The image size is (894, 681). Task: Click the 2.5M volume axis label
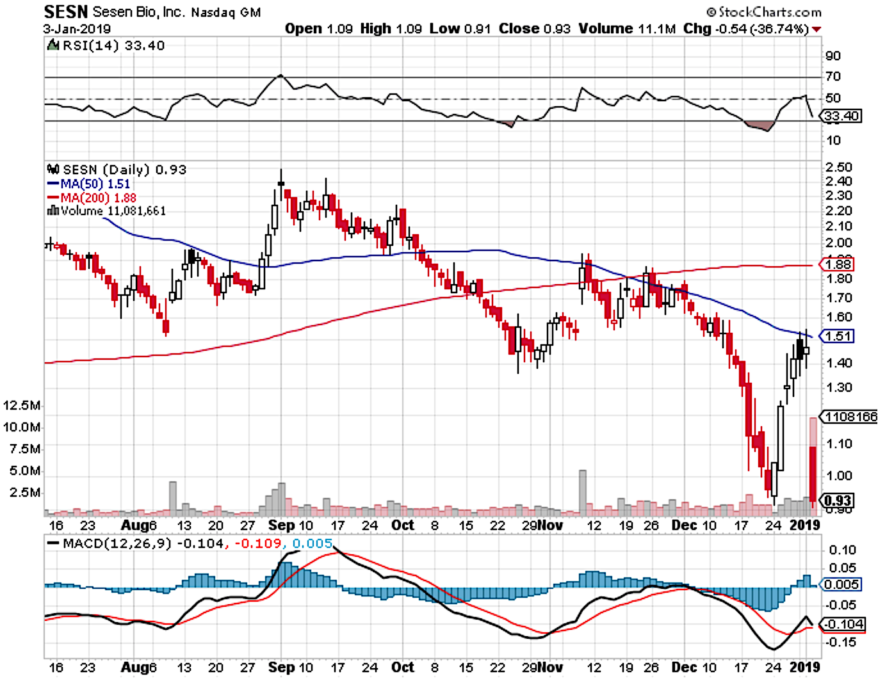point(26,493)
